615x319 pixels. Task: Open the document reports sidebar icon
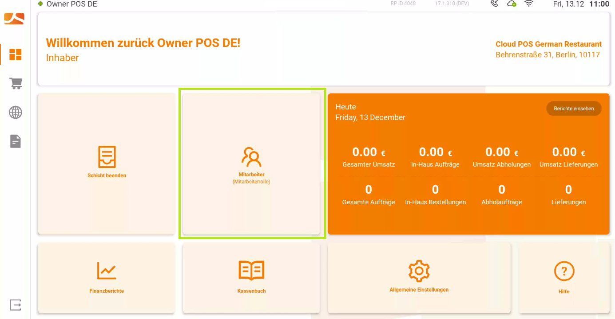click(16, 141)
